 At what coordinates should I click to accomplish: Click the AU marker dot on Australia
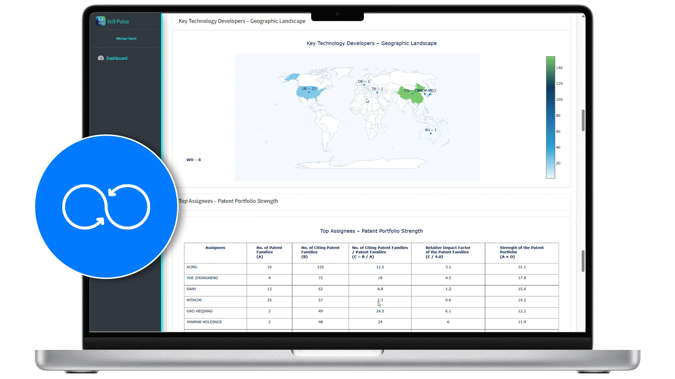tap(431, 133)
